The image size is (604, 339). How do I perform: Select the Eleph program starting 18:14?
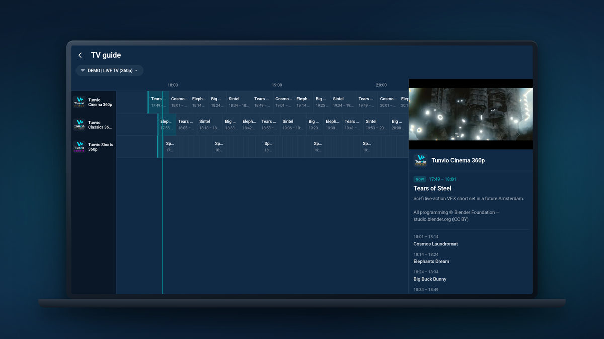click(199, 102)
